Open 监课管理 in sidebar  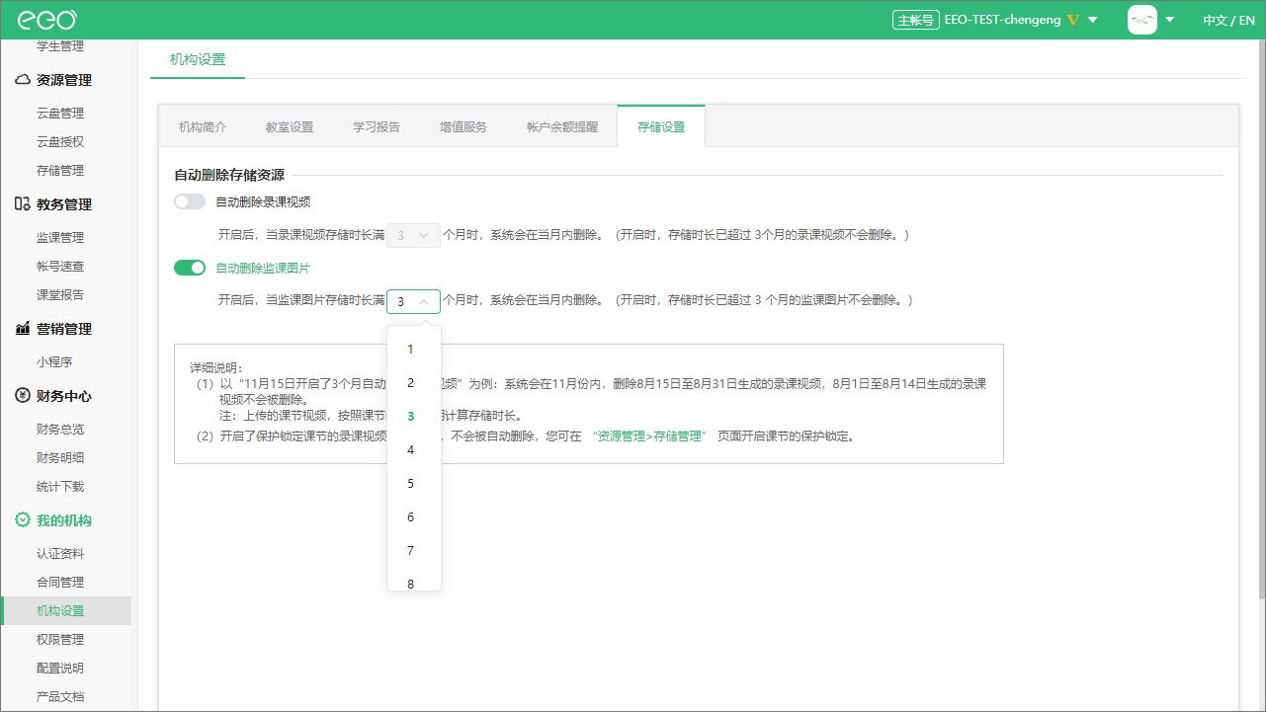click(60, 238)
